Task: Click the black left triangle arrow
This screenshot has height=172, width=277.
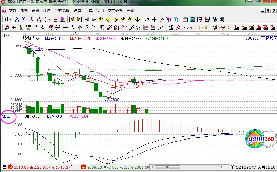Action: 87,19
